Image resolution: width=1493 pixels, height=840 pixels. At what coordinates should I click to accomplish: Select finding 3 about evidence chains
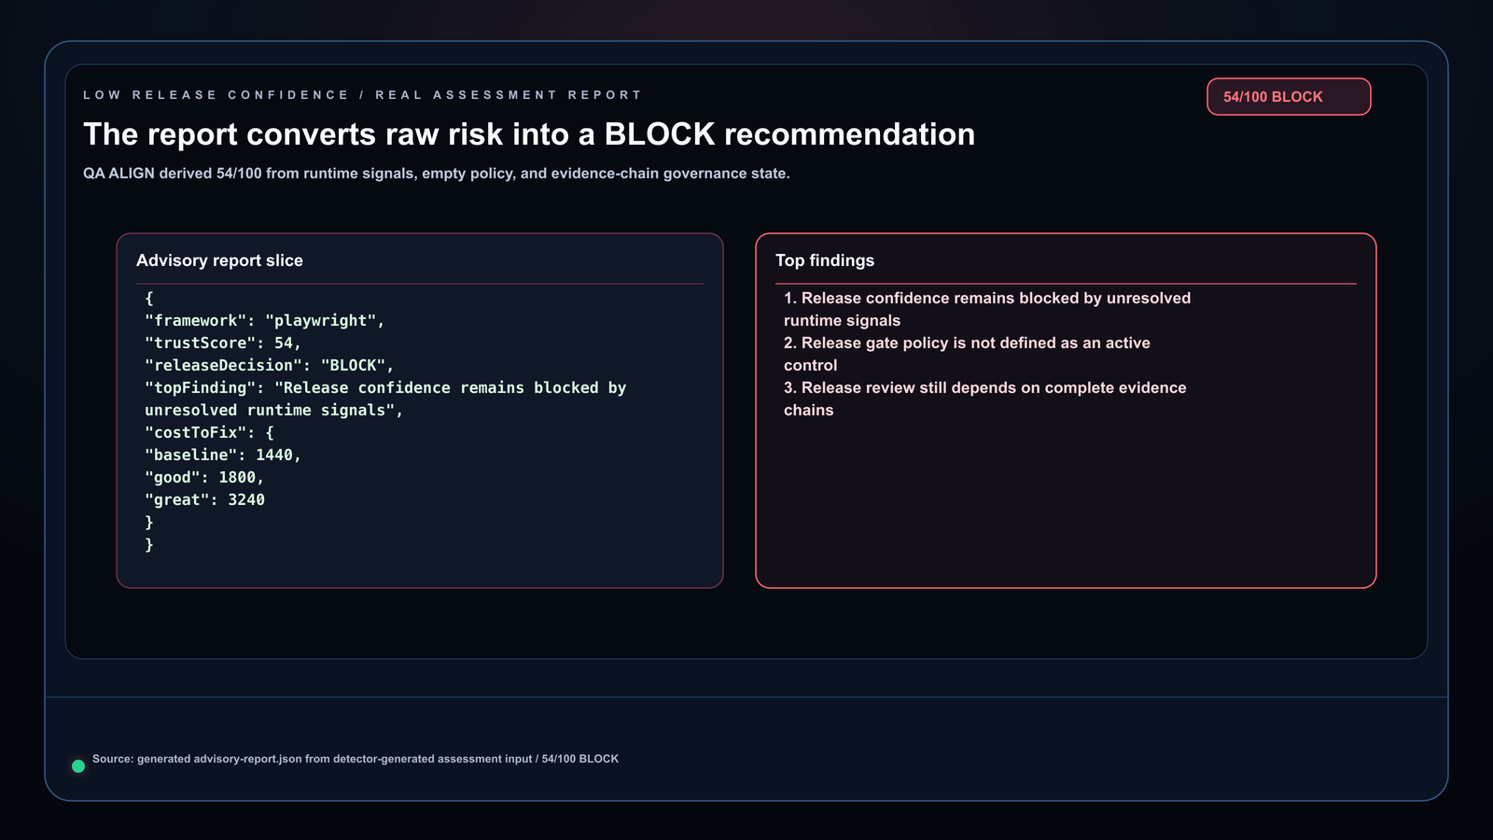[x=985, y=399]
